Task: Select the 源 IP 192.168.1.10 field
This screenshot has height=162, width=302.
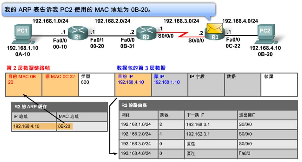Action: point(170,85)
